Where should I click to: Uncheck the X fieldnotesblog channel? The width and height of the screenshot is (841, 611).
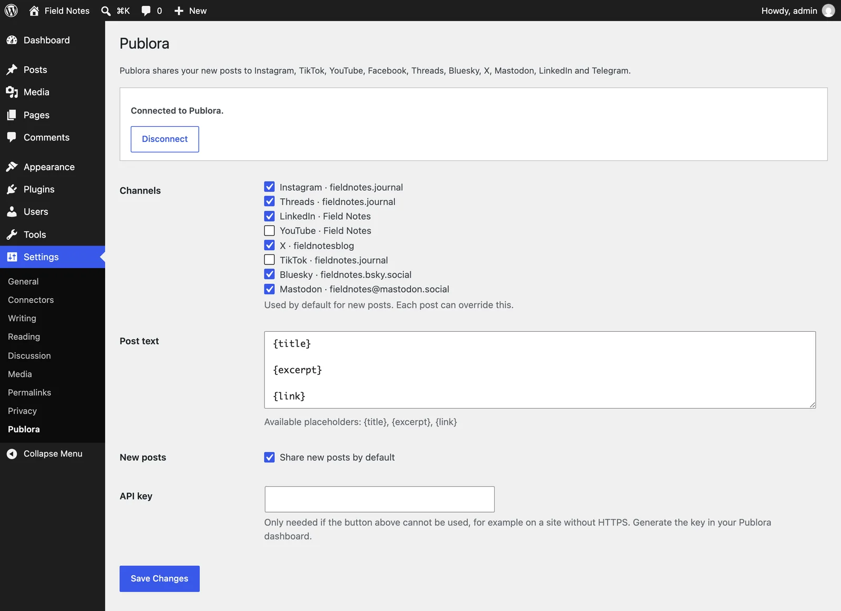[270, 245]
